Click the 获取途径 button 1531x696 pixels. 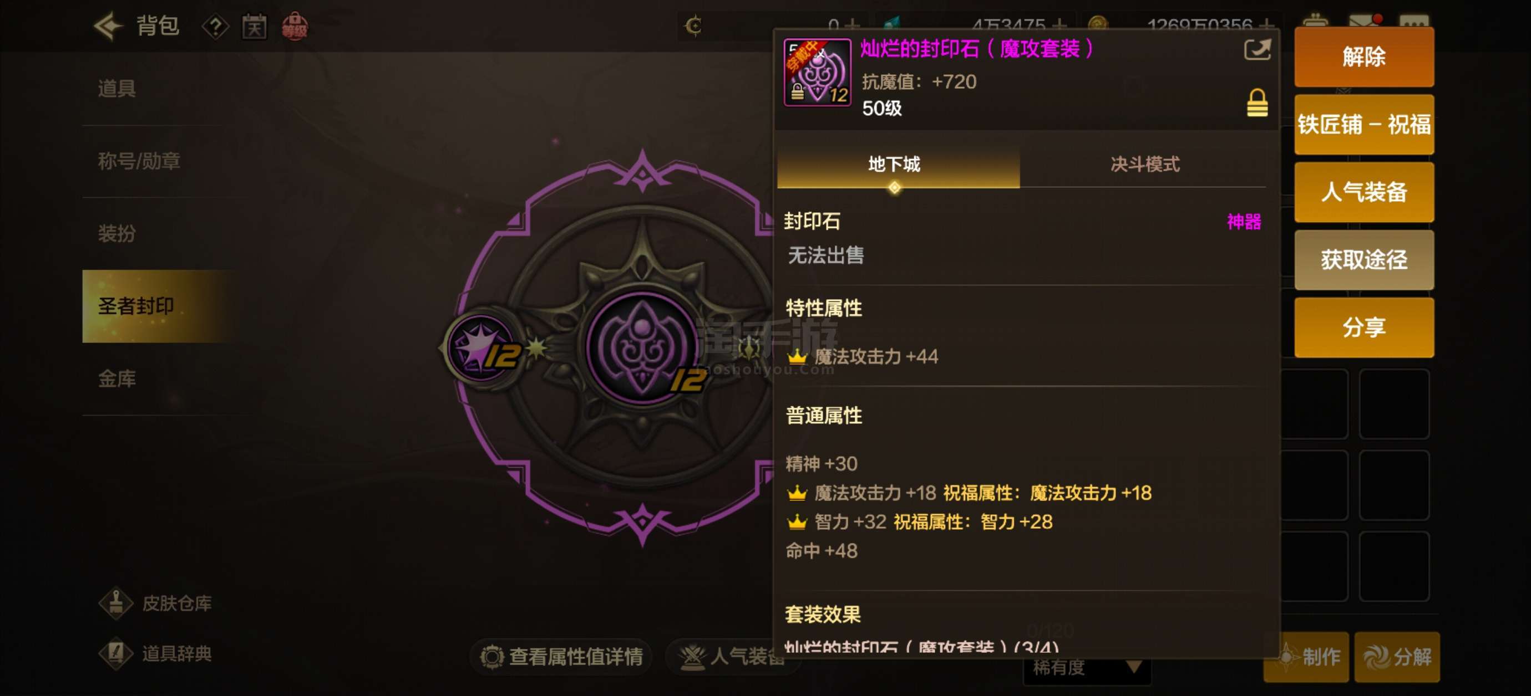pyautogui.click(x=1363, y=260)
